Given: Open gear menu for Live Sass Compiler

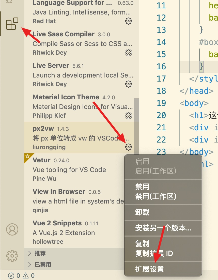Looking at the screenshot, I should [x=128, y=53].
